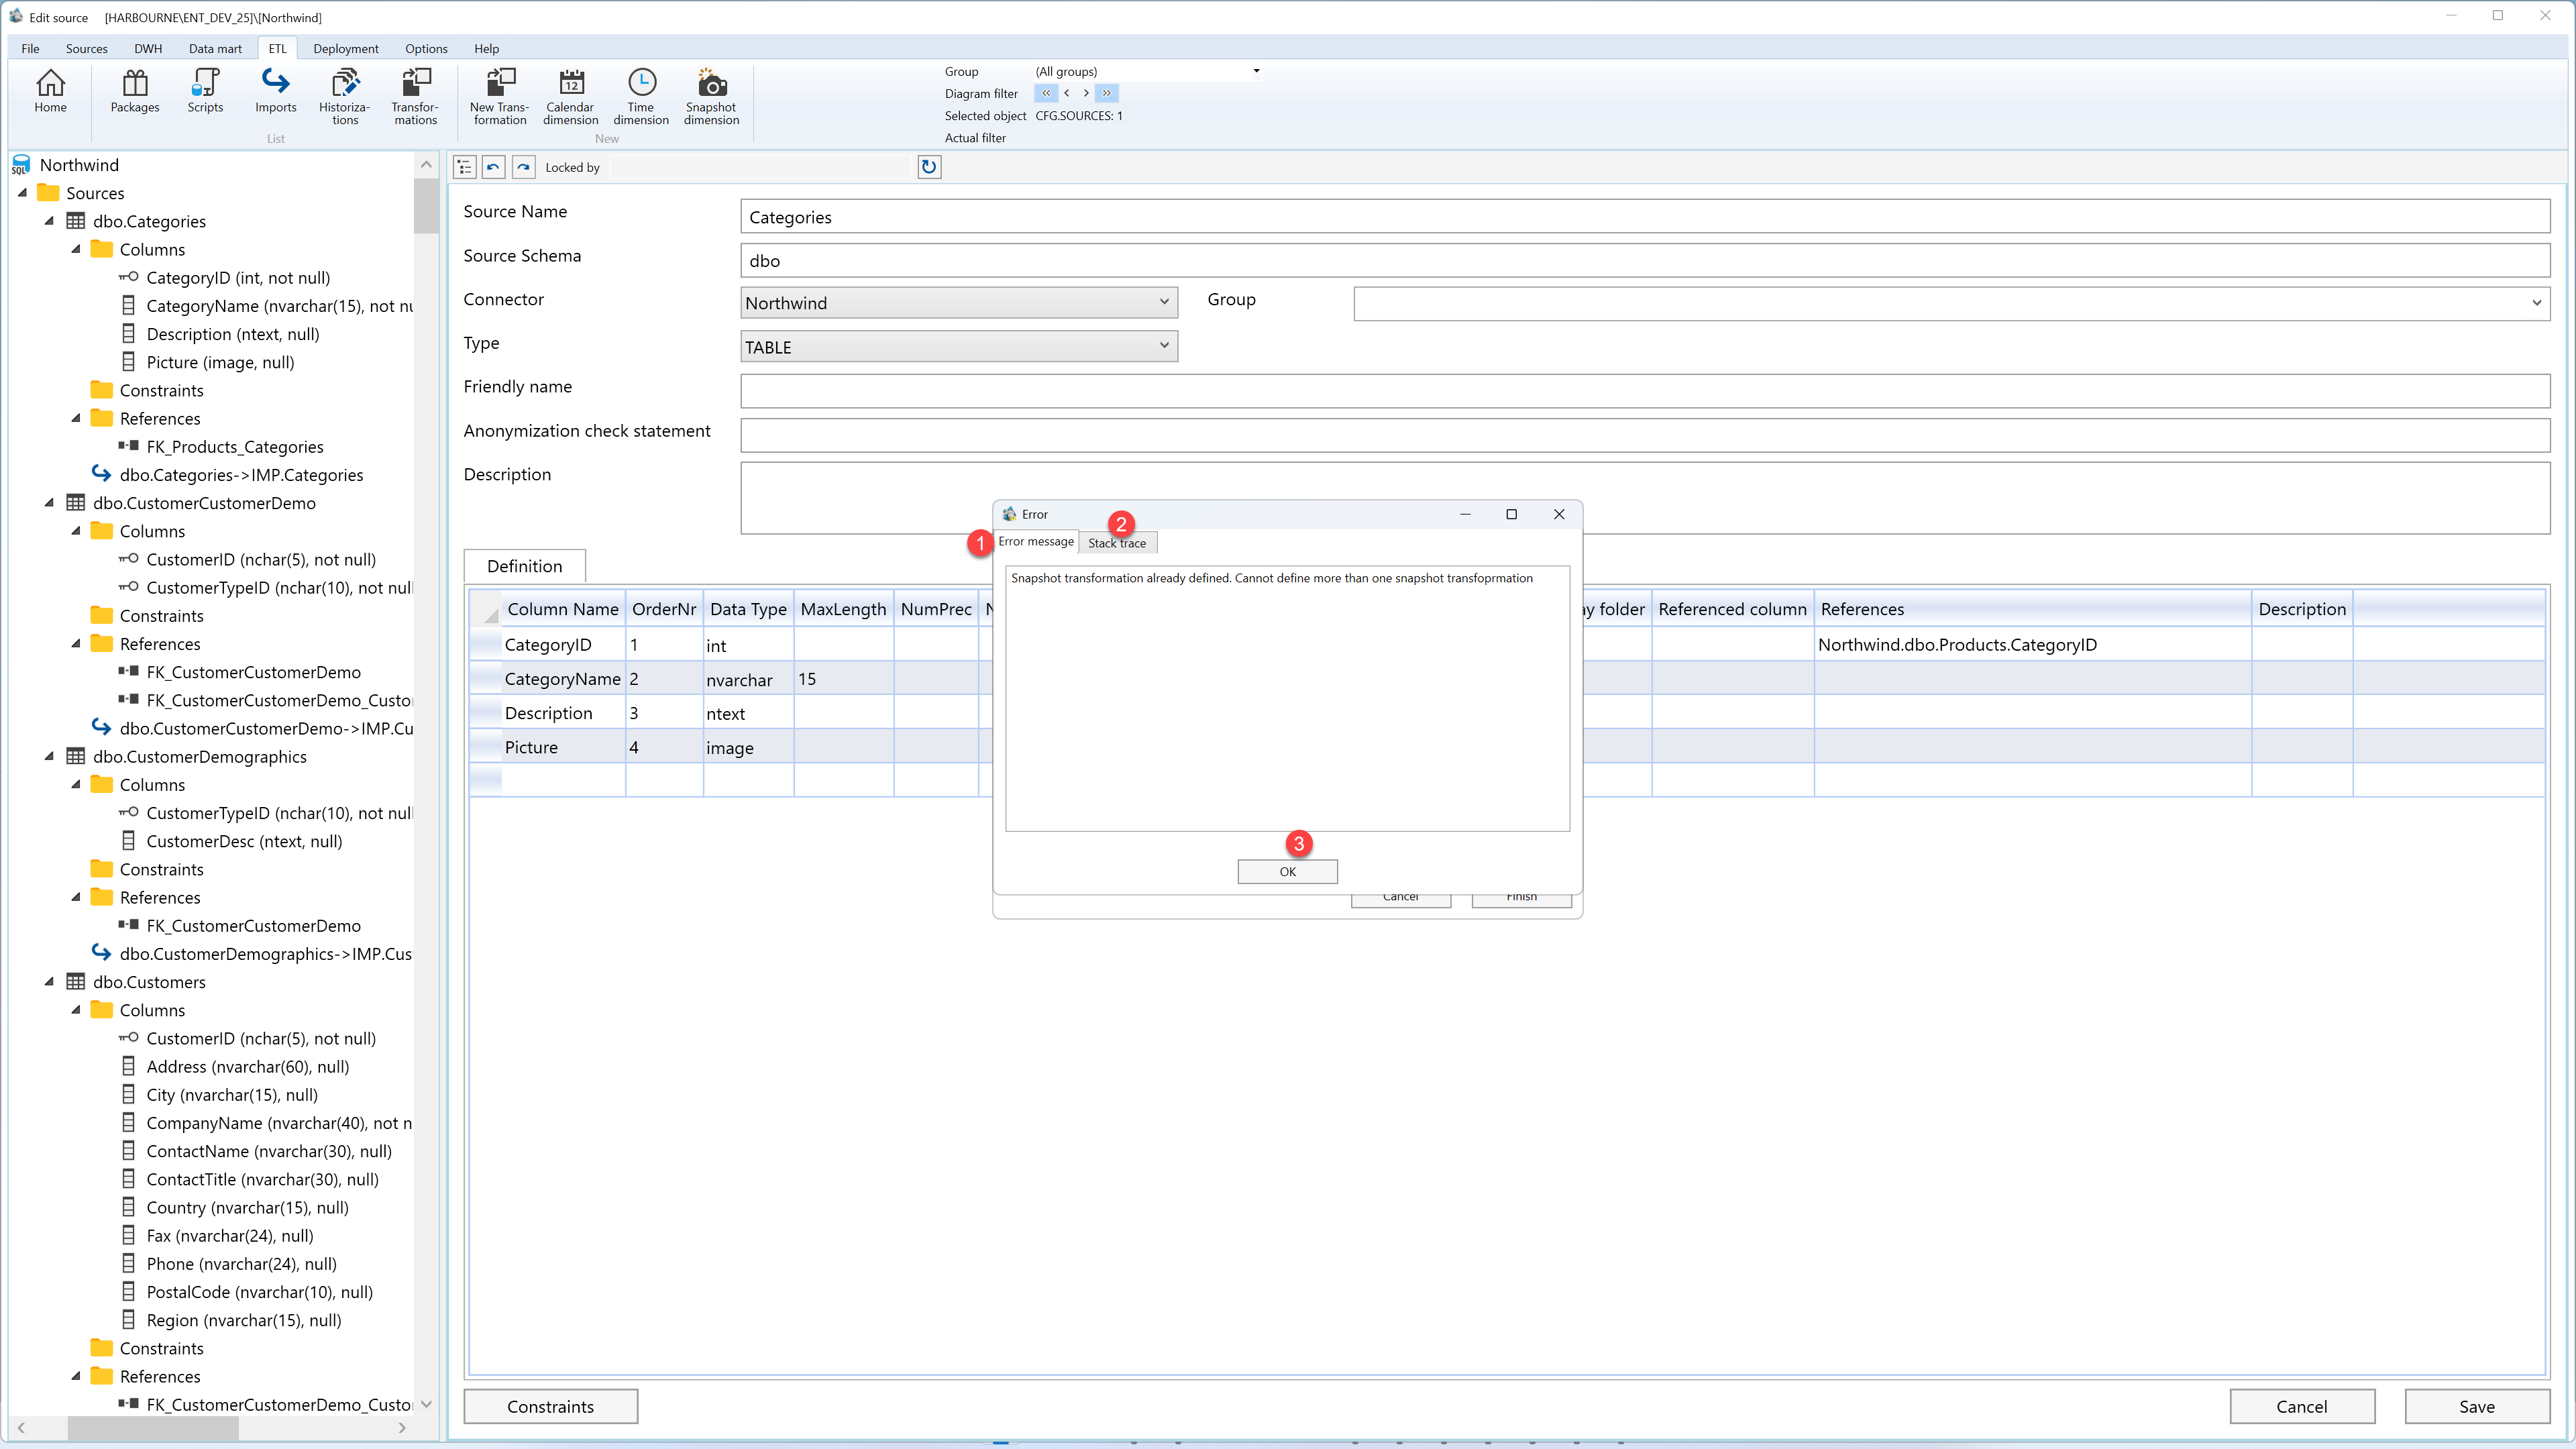The image size is (2576, 1449).
Task: Collapse the dbo.Categories table node
Action: (49, 221)
